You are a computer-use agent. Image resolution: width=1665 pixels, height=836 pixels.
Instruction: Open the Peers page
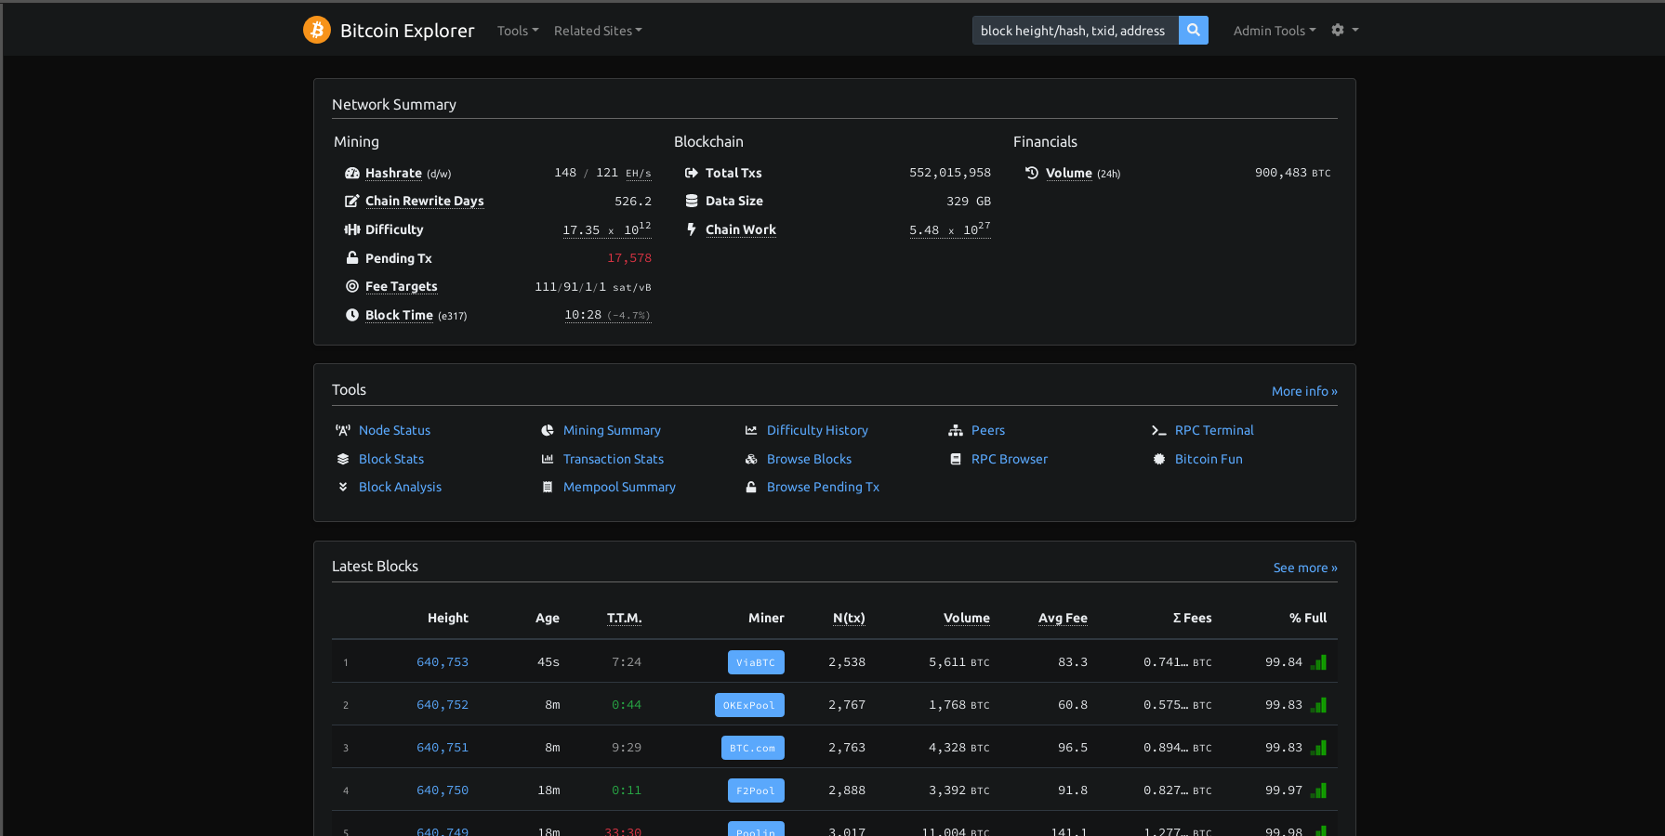point(988,430)
